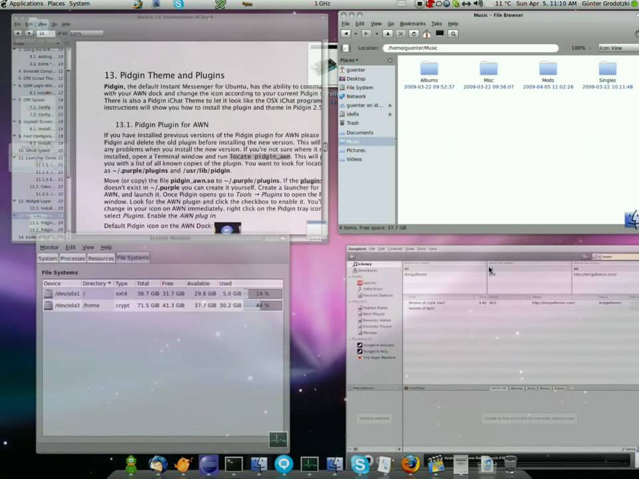
Task: Select the /dev/sda3 /home row
Action: click(x=162, y=305)
